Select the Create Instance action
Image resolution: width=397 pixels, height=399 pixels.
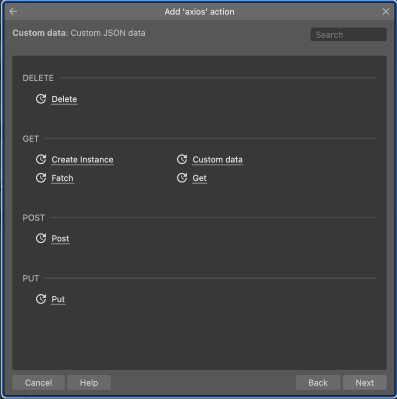(x=82, y=160)
